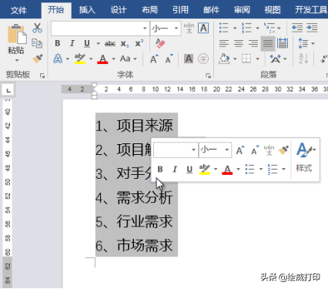Screen dimensions: 328x289
Task: Open Line and Paragraph Spacing menu
Action: point(306,43)
